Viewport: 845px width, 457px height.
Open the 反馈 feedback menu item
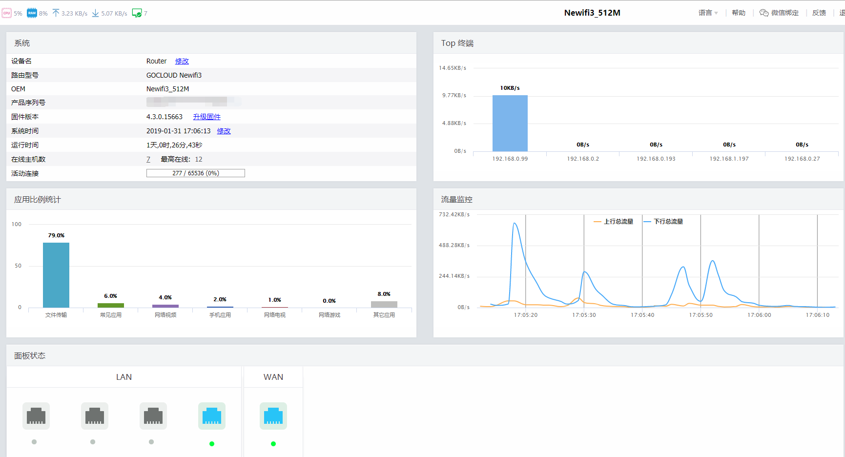[x=819, y=13]
